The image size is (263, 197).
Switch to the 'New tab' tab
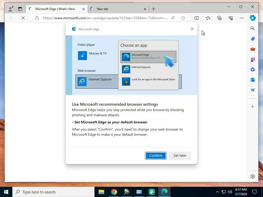[x=118, y=9]
